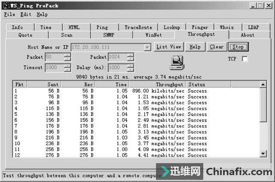Select the Throughput tab
Image resolution: width=275 pixels, height=182 pixels.
coord(202,34)
